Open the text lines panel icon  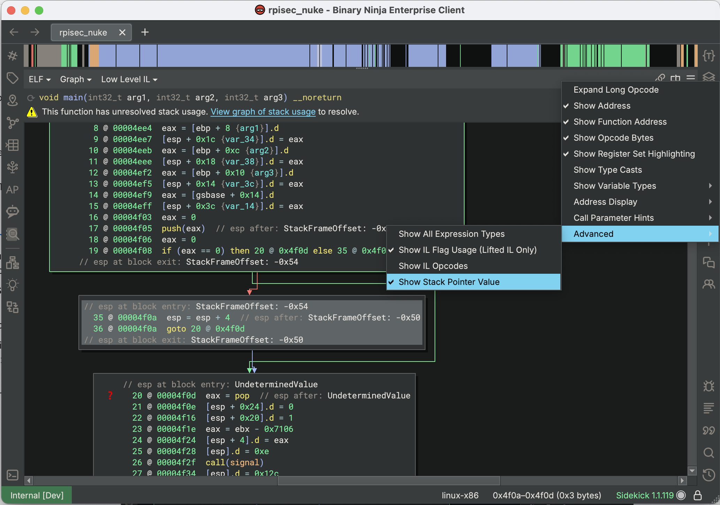(708, 408)
